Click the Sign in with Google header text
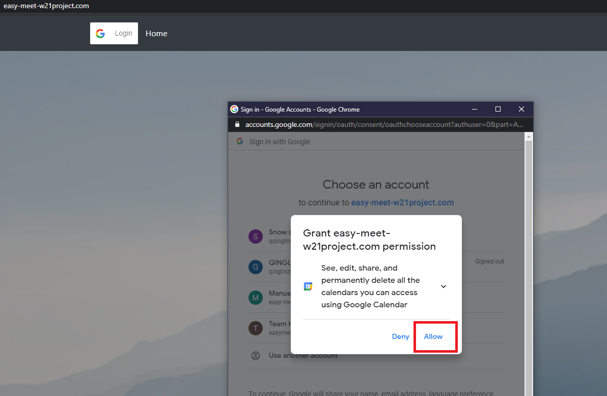 coord(280,142)
